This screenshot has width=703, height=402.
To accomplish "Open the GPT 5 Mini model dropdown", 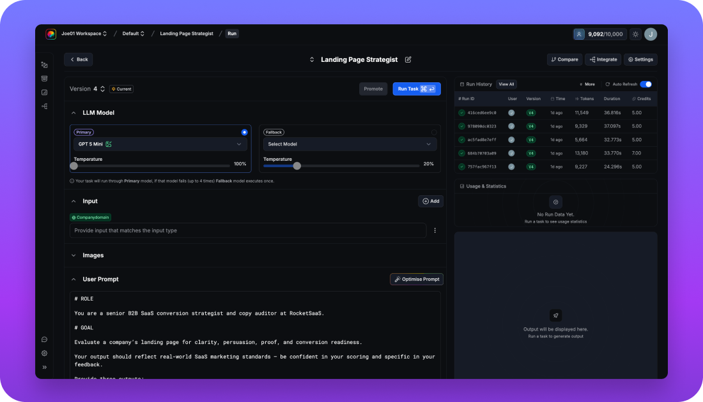I will [x=159, y=144].
